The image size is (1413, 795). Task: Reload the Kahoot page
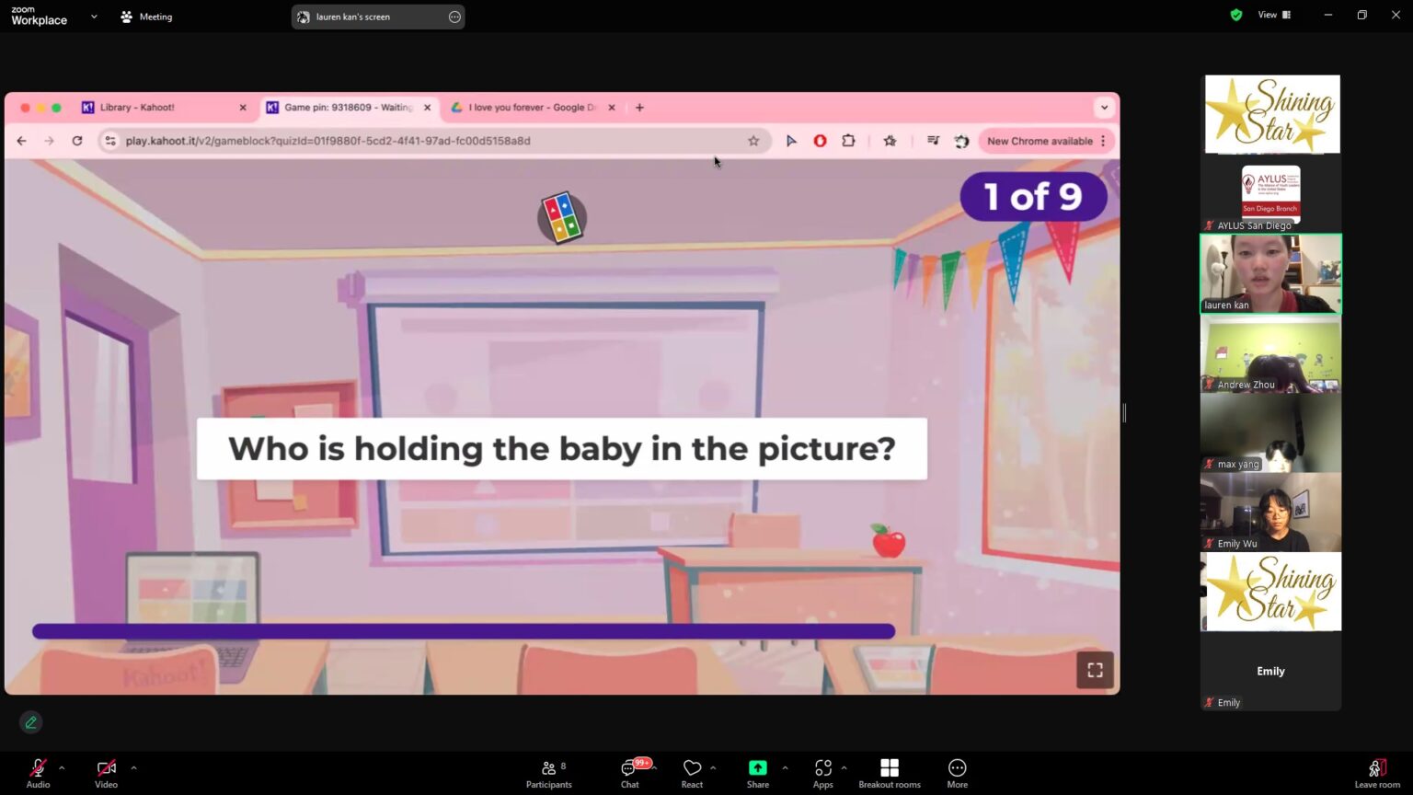[77, 141]
